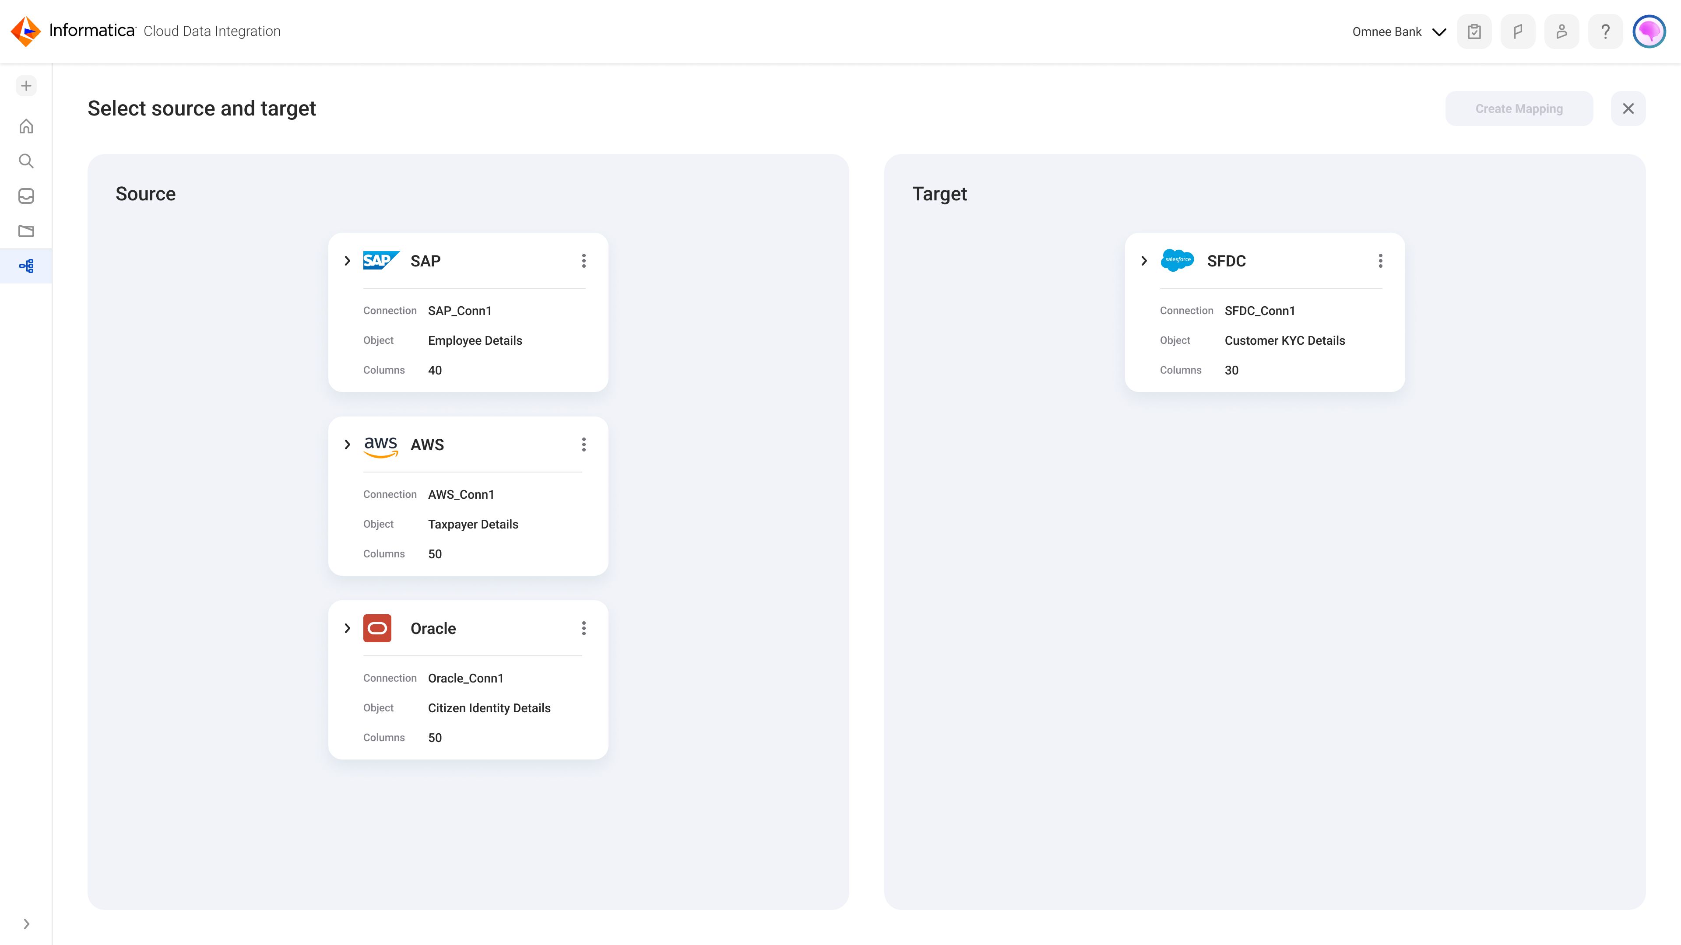1681x945 pixels.
Task: Select the Oracle_Conn1 connection value
Action: tap(466, 678)
